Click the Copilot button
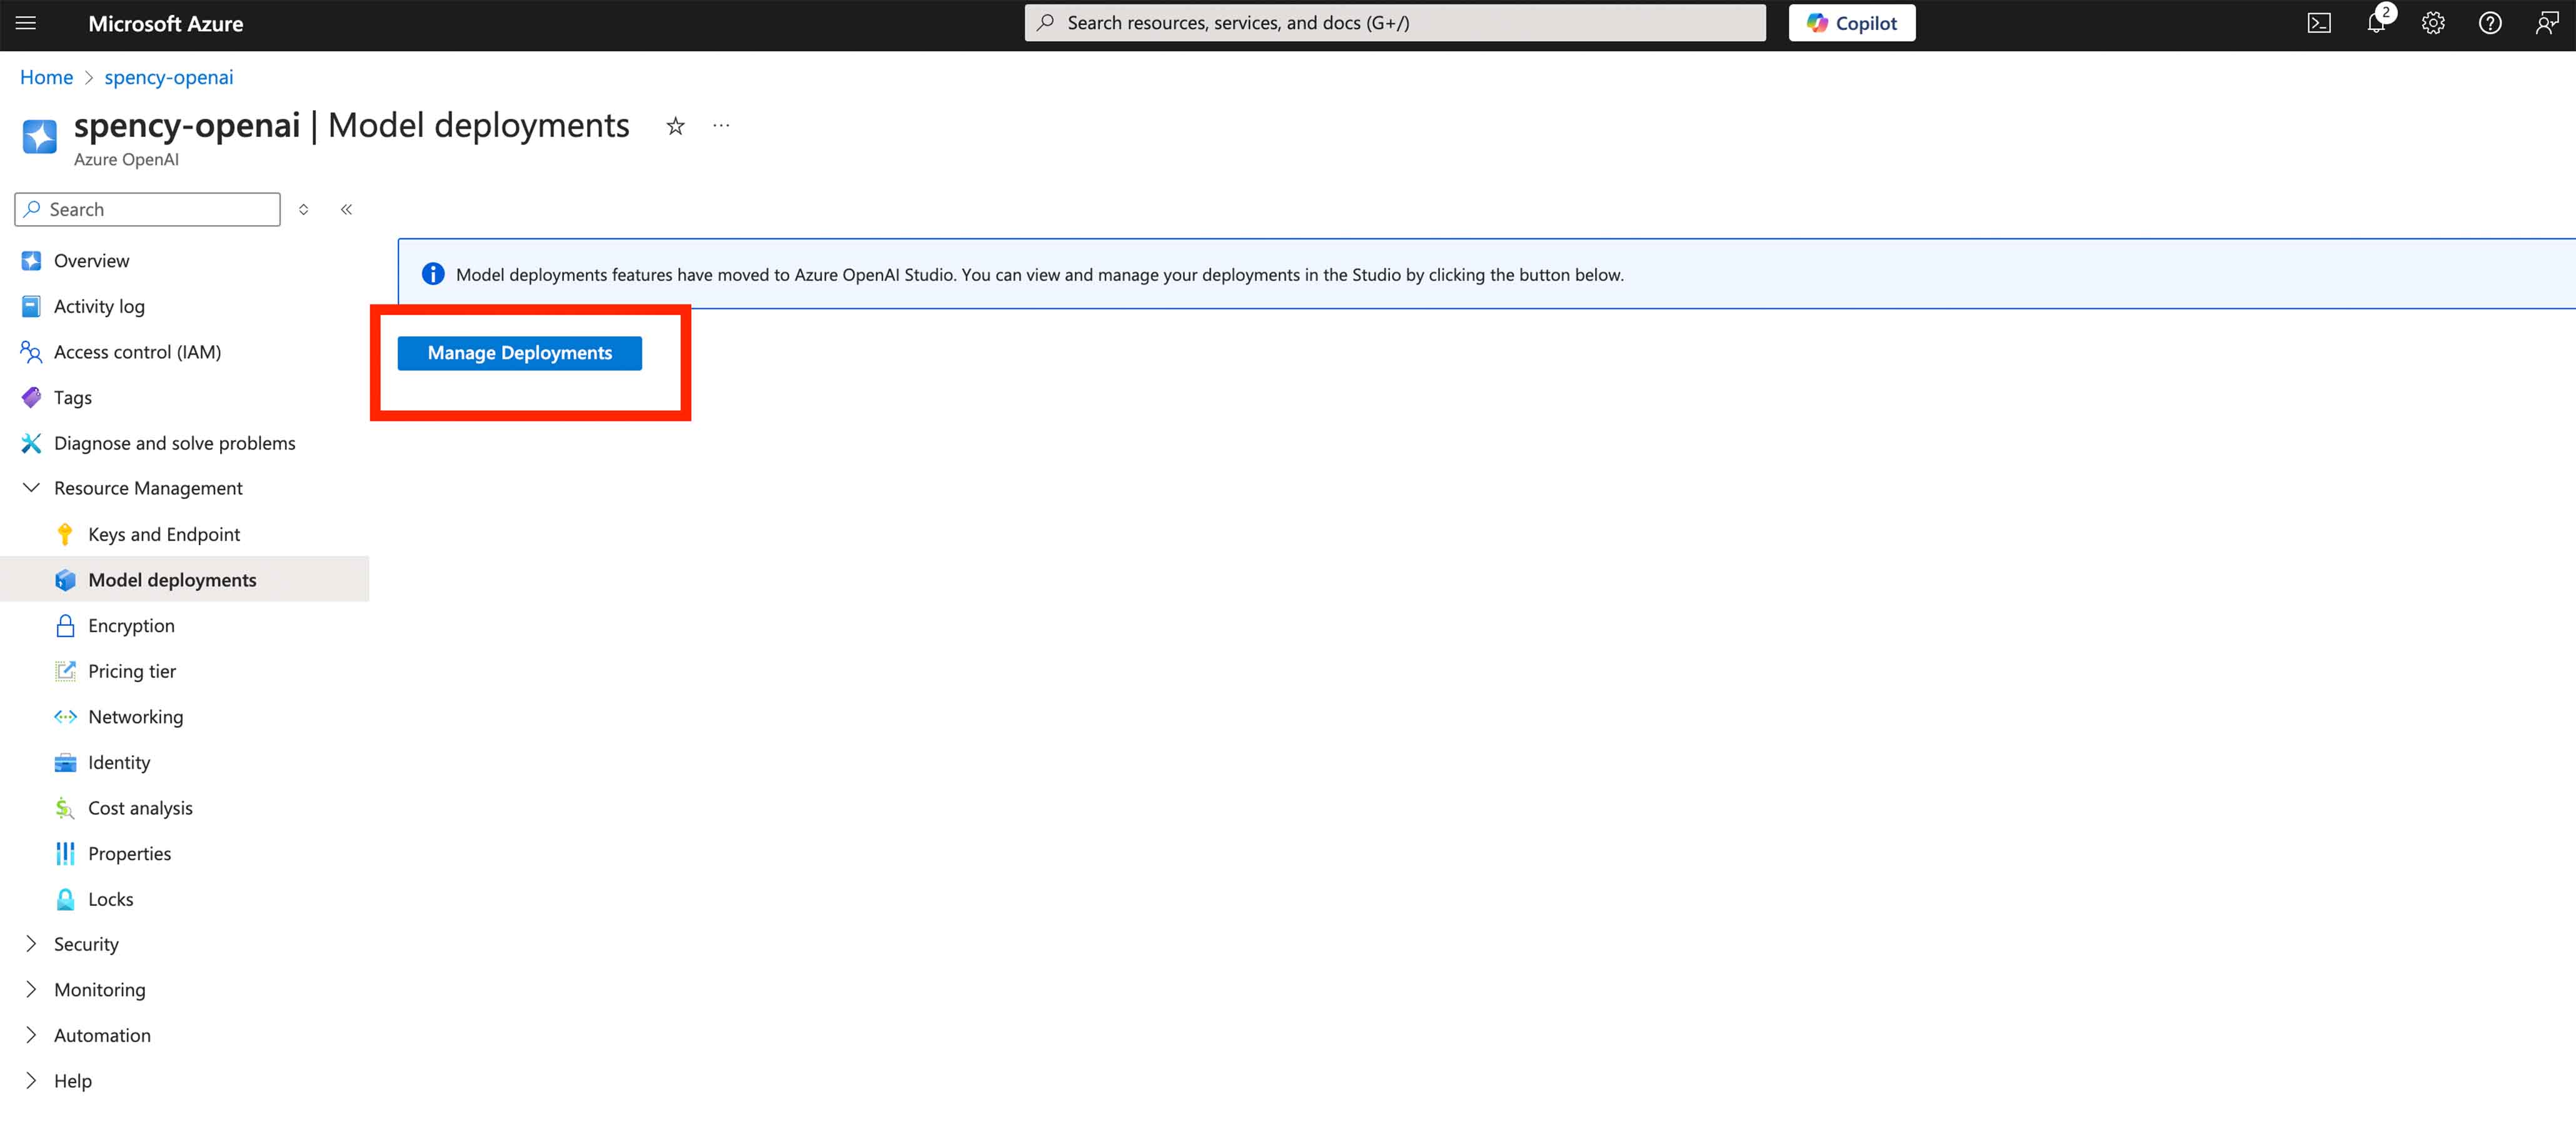This screenshot has height=1126, width=2576. [x=1851, y=23]
